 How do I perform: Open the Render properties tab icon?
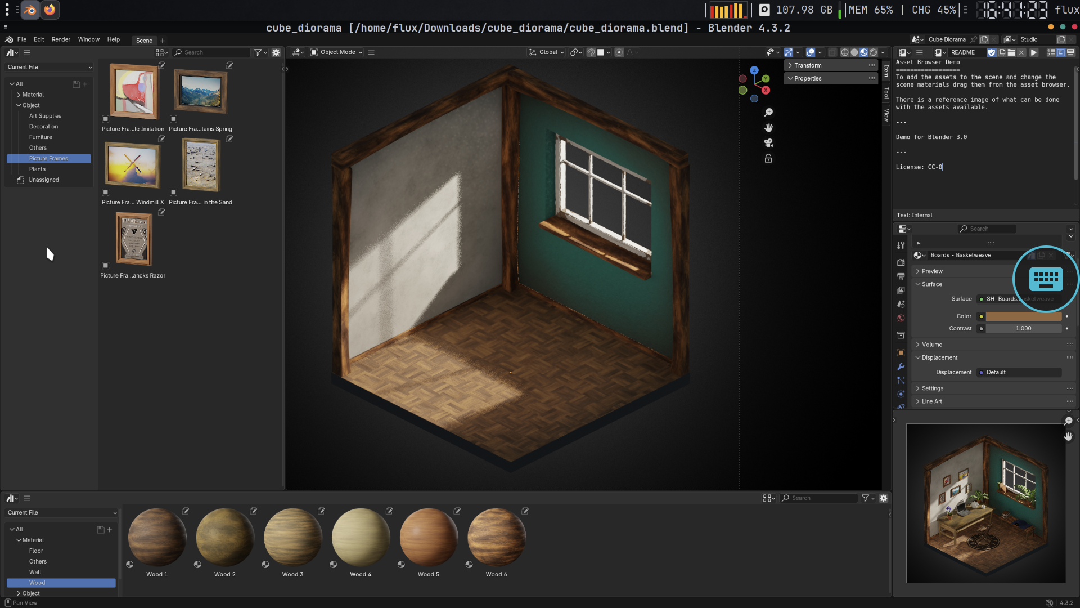coord(901,262)
